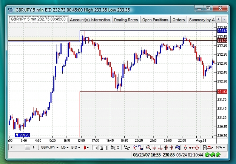Minimize the GBP/JPY chart window
This screenshot has width=236, height=164.
pos(199,9)
